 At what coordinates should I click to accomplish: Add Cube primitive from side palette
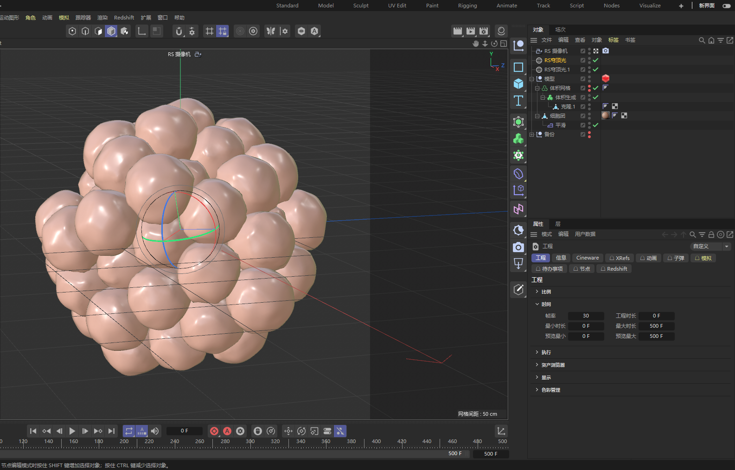[x=518, y=84]
